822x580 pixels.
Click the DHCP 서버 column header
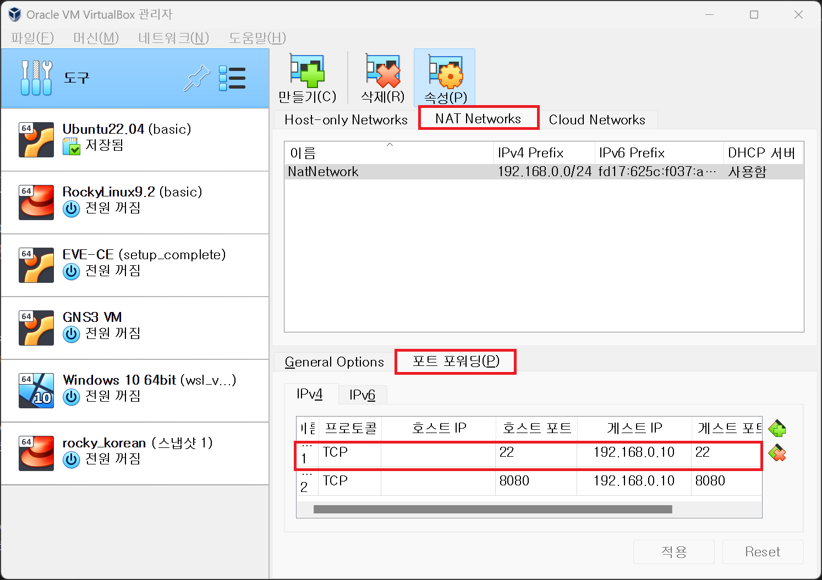(x=763, y=152)
